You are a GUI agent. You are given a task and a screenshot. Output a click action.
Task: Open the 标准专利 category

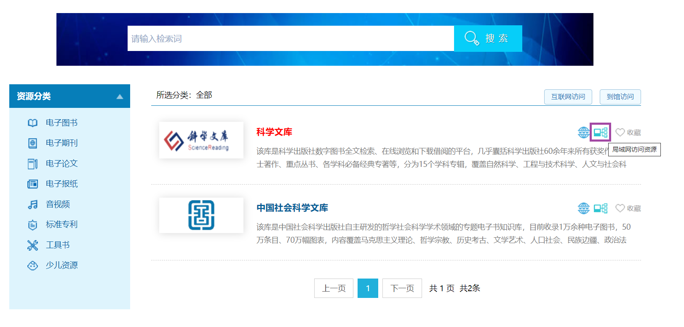click(61, 225)
